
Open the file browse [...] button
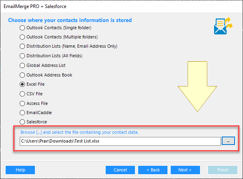click(228, 141)
